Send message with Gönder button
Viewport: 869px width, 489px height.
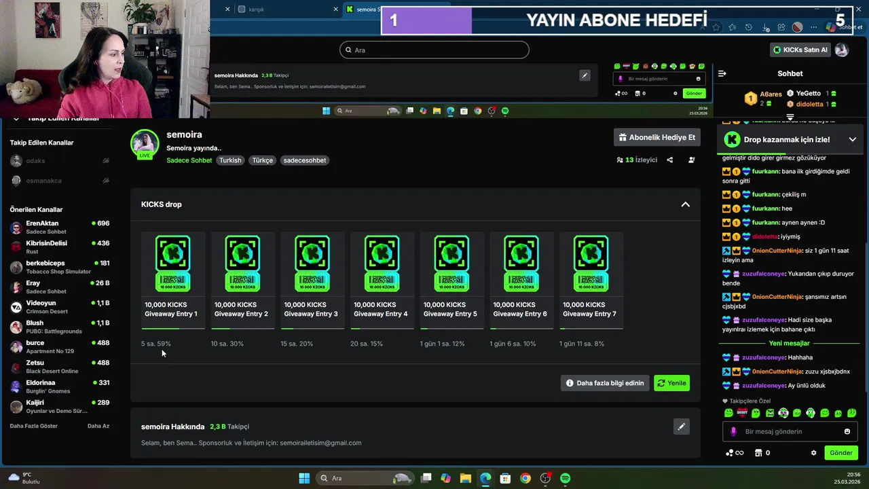841,453
